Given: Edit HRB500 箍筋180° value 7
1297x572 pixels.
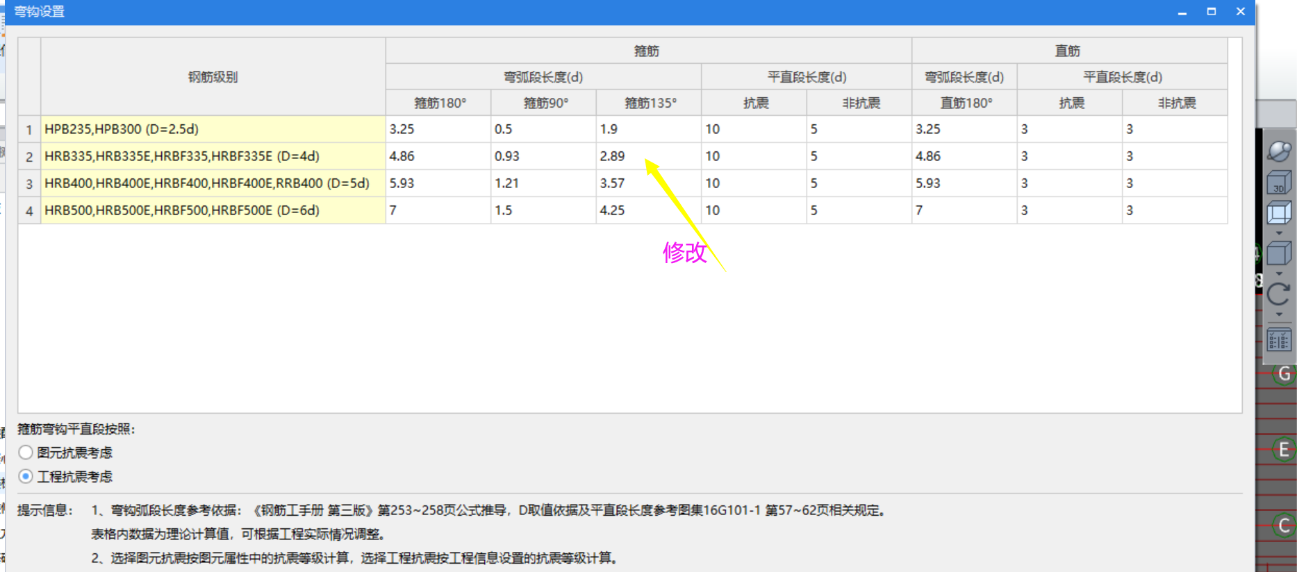Looking at the screenshot, I should click(438, 210).
